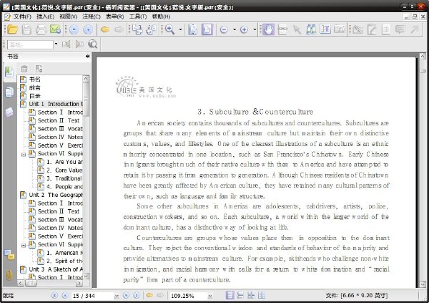Viewport: 429px width, 303px height.
Task: Enable single page layout in status bar
Action: (x=230, y=295)
